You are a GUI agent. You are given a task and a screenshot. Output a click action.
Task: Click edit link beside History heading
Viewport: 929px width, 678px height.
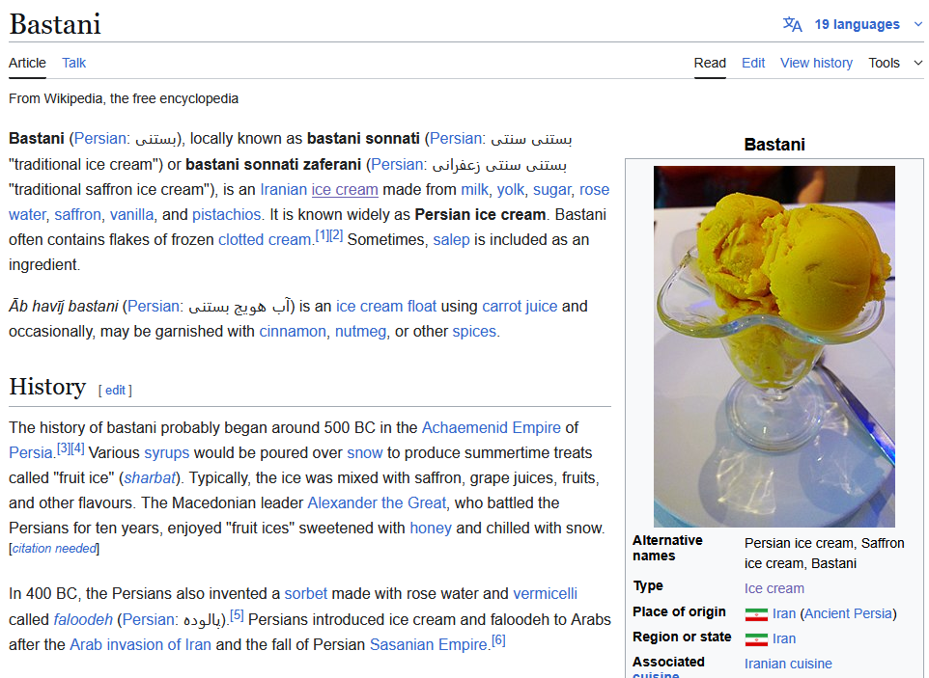115,390
